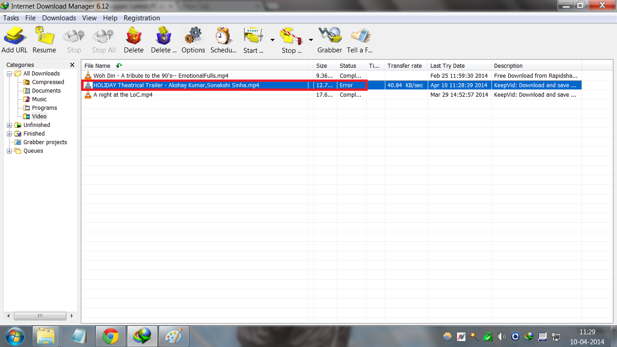Click the Stop All toolbar icon
Screen dimensions: 617x347
coord(103,40)
